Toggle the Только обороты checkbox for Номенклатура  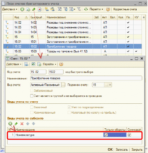point(106,135)
